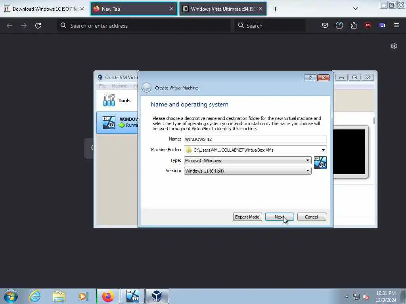Switch to VirtualBox Manager in taskbar
This screenshot has width=406, height=304.
point(157,296)
